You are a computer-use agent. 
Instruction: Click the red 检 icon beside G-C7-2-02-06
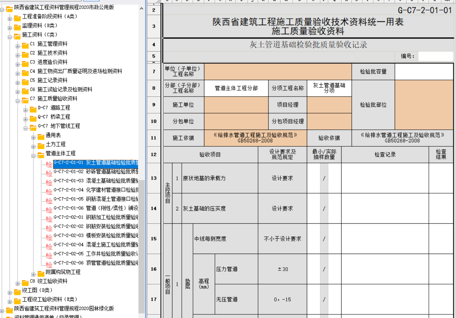pyautogui.click(x=49, y=264)
